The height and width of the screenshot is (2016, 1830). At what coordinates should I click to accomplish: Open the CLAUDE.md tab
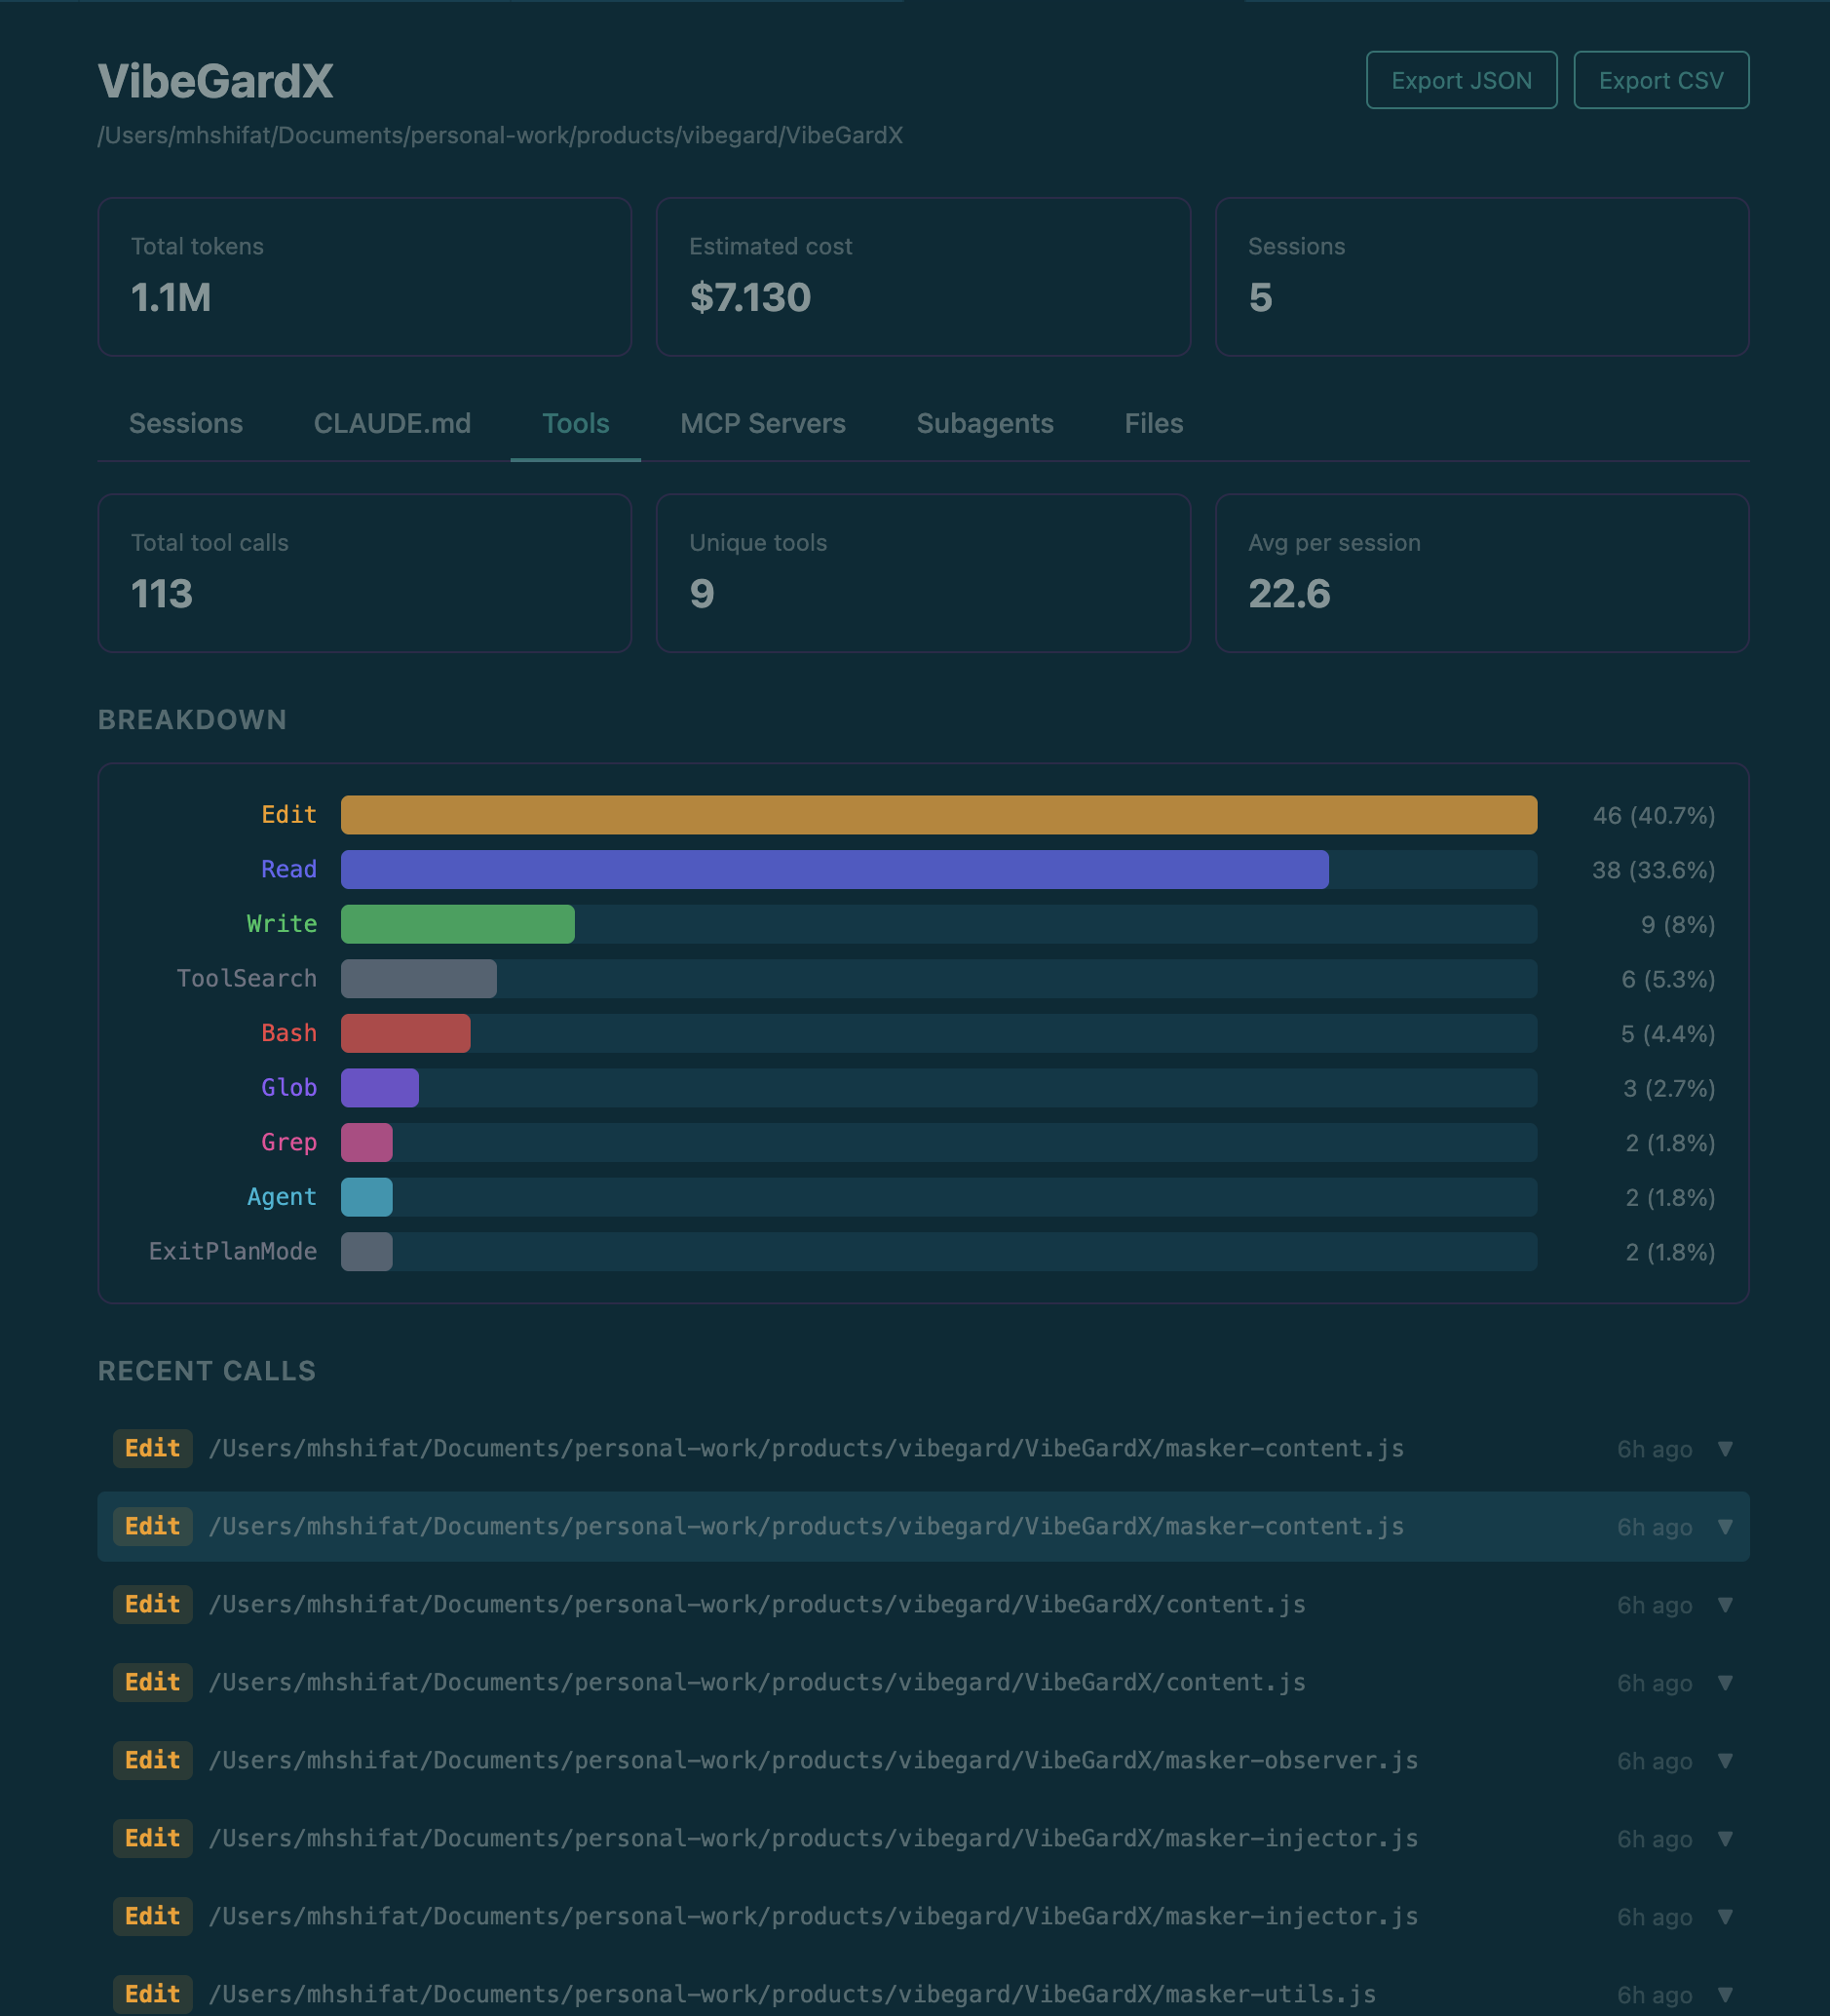392,423
